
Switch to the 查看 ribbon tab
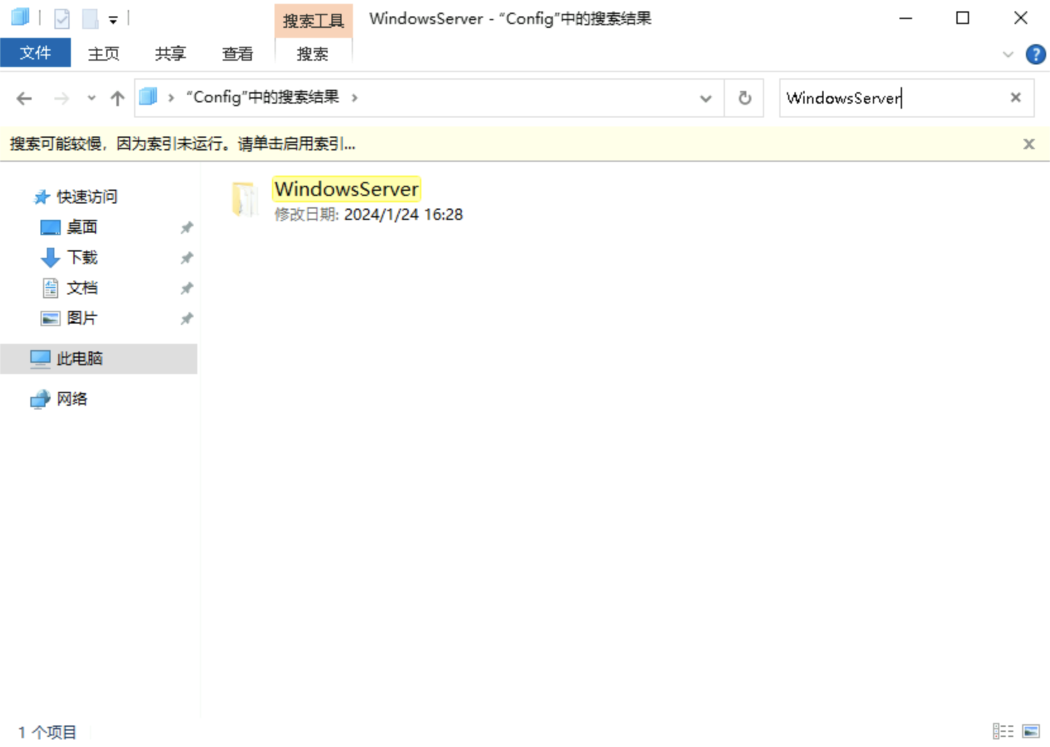[238, 54]
